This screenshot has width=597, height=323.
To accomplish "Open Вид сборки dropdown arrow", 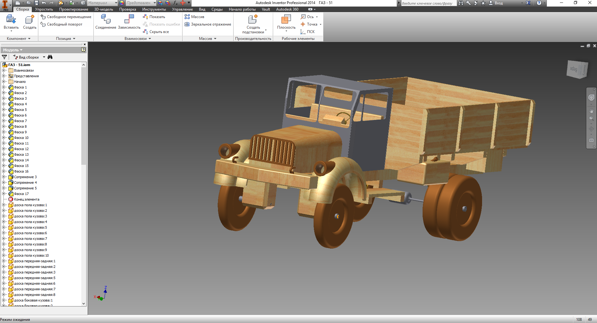I will click(x=44, y=57).
